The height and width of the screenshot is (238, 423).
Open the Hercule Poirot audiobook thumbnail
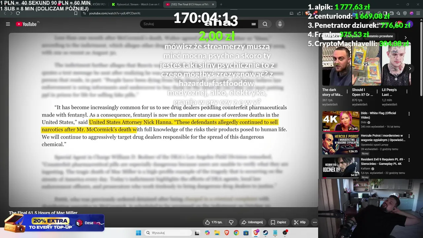(341, 144)
